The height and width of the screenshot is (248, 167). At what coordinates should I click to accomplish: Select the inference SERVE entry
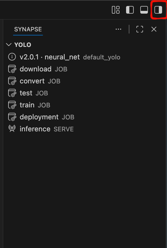85,129
